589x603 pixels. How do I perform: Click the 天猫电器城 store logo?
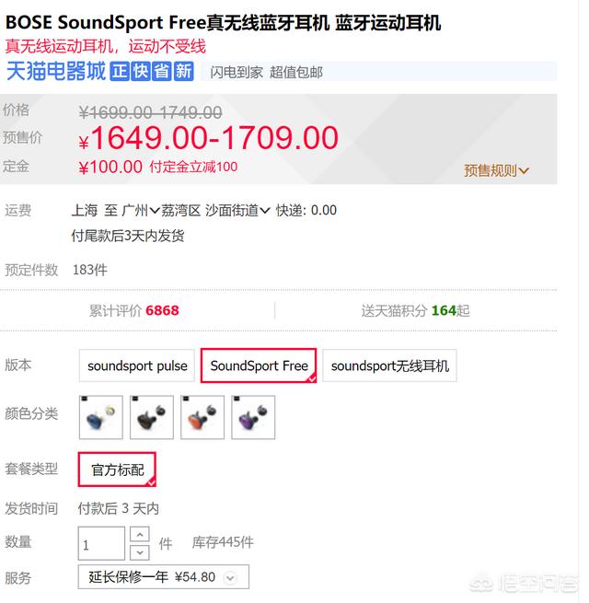56,72
